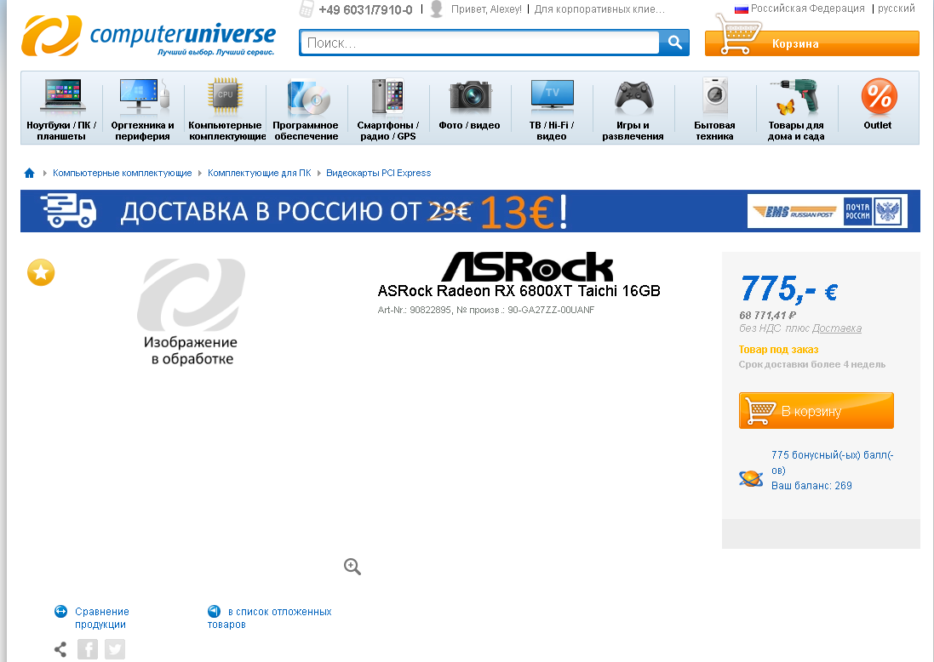Viewport: 934px width, 662px height.
Task: Open Комплектующие для ПК breadcrumb link
Action: (x=259, y=174)
